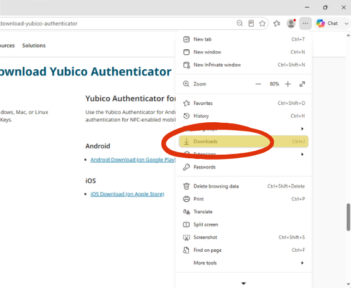Screen dimensions: 351x288
Task: Click zoom indicator icon in address bar
Action: click(x=240, y=23)
